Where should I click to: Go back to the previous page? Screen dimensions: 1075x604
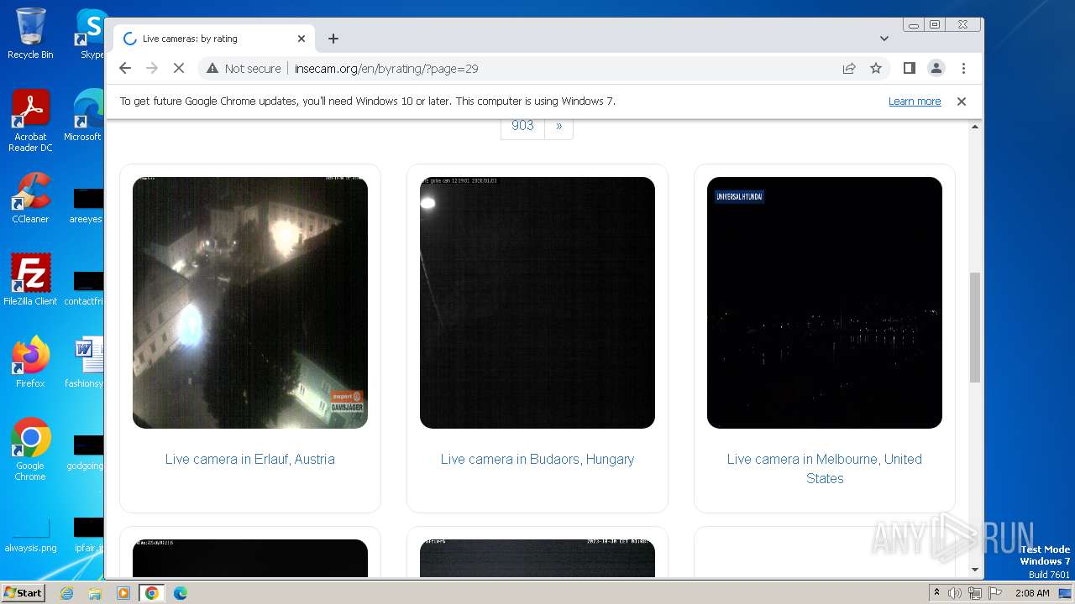125,68
